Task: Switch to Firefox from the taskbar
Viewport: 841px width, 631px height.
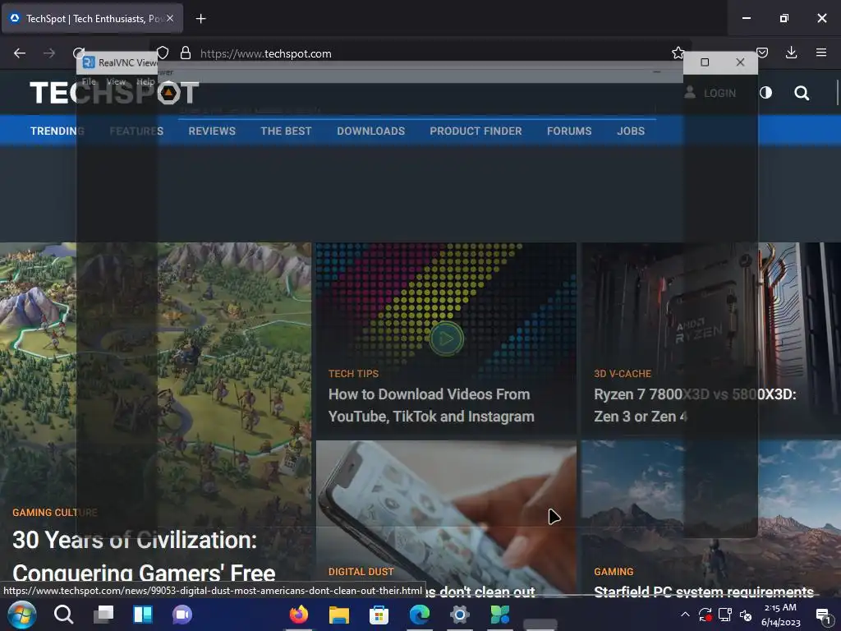Action: (x=299, y=615)
